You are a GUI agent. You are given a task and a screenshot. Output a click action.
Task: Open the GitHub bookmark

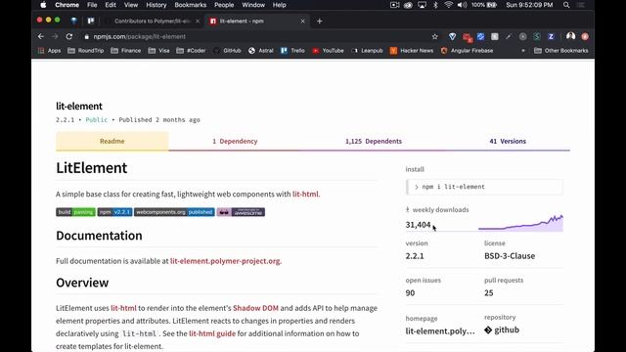pyautogui.click(x=227, y=51)
